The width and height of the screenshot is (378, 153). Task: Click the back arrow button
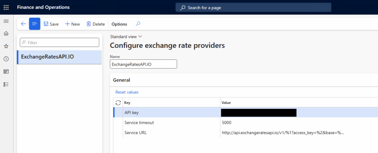tap(23, 24)
